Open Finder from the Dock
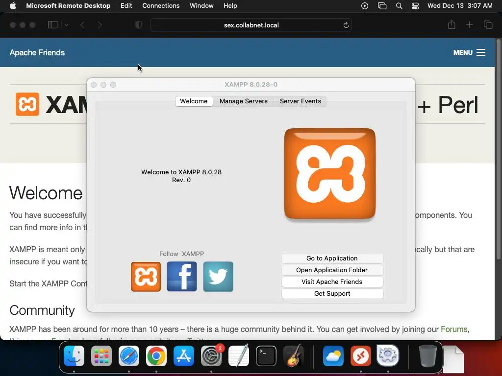 (x=74, y=356)
